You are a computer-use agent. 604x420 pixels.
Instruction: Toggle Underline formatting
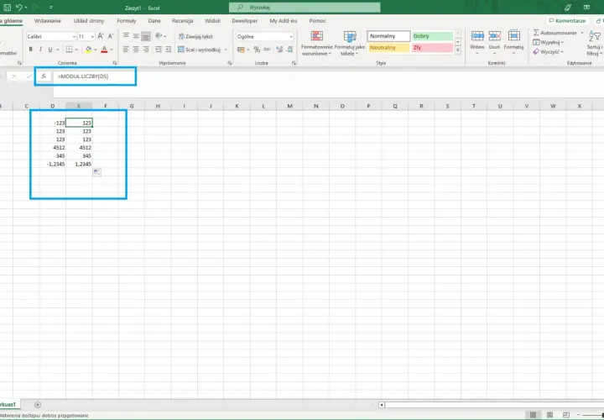tap(50, 50)
